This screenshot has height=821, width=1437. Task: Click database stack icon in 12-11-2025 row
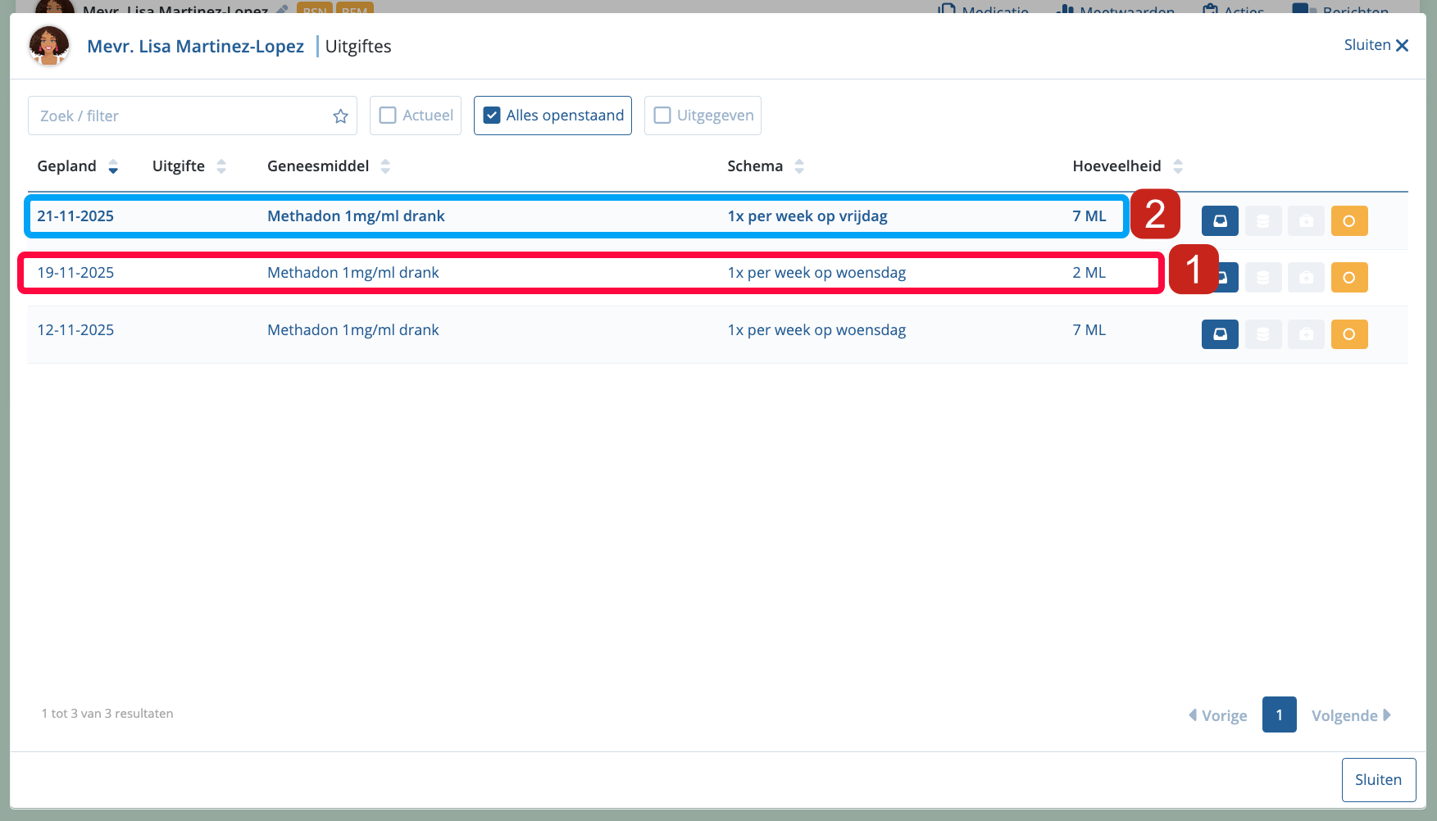click(x=1263, y=334)
